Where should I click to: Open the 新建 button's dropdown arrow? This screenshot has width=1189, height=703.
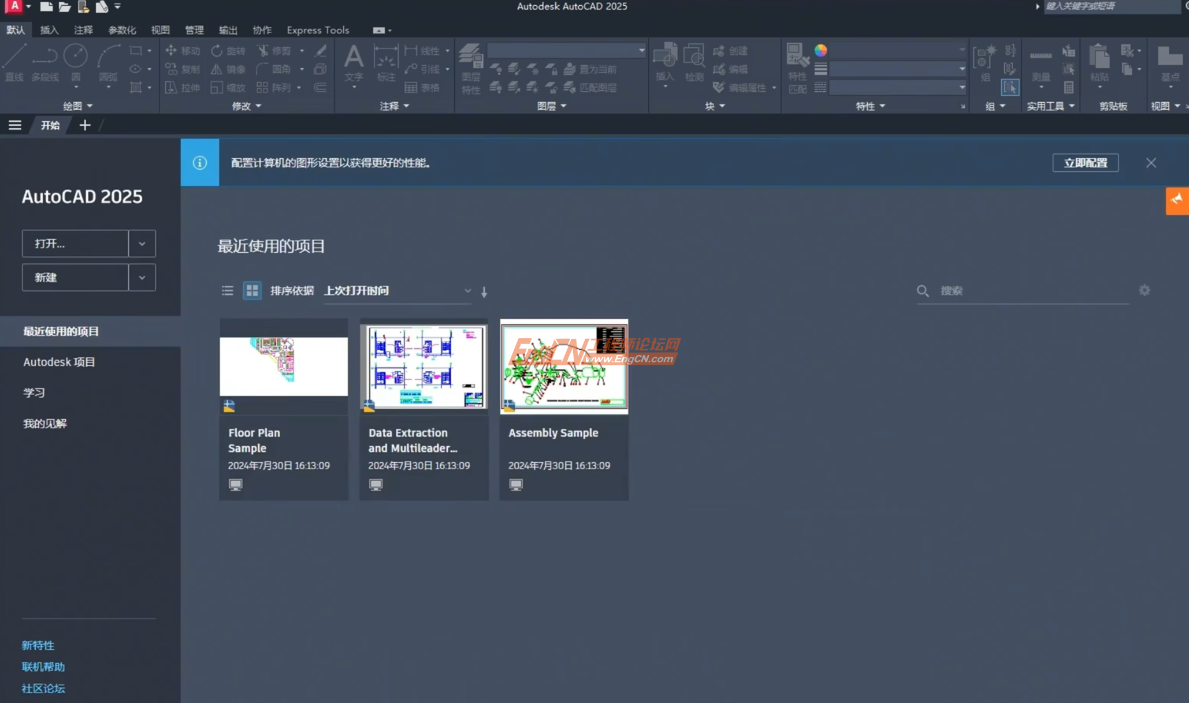[142, 278]
